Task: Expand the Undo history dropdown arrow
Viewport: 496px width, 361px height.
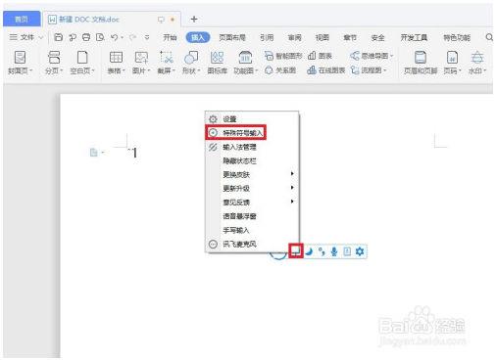Action: click(x=122, y=38)
